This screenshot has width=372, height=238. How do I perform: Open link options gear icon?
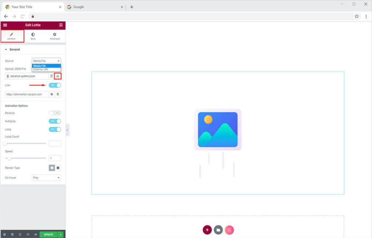[52, 94]
